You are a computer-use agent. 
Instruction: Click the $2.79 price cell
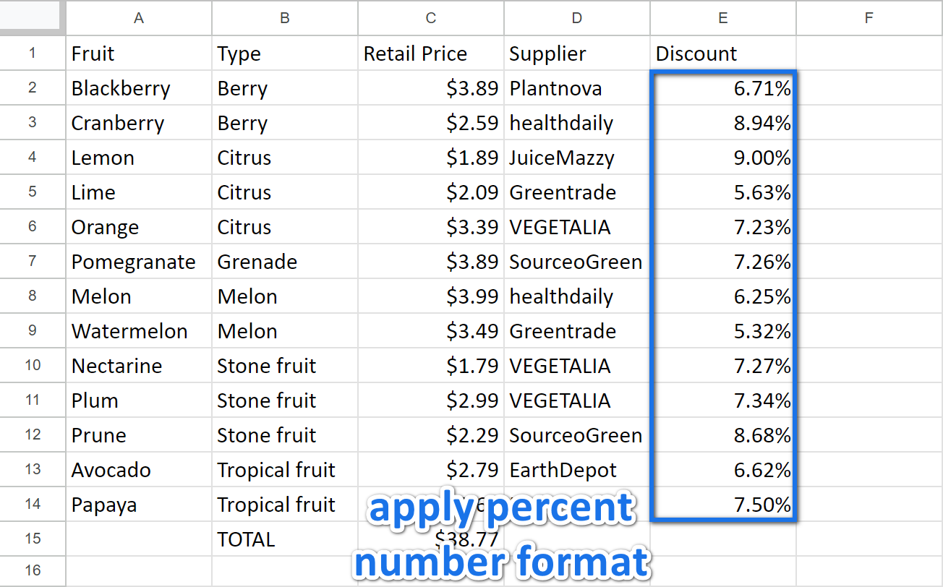coord(431,470)
